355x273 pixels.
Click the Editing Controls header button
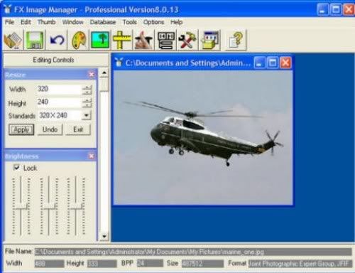56,60
